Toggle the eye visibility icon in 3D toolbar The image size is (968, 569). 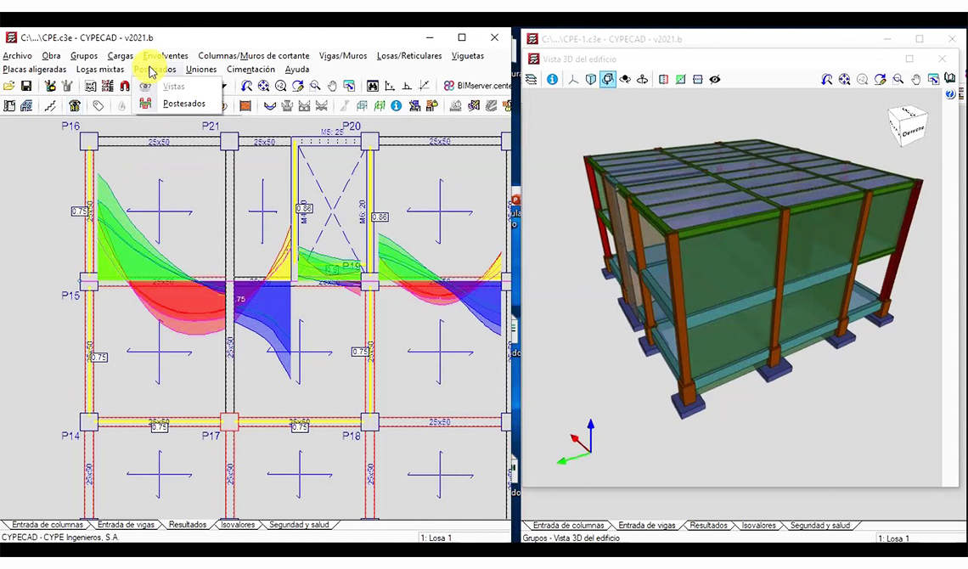coord(715,79)
